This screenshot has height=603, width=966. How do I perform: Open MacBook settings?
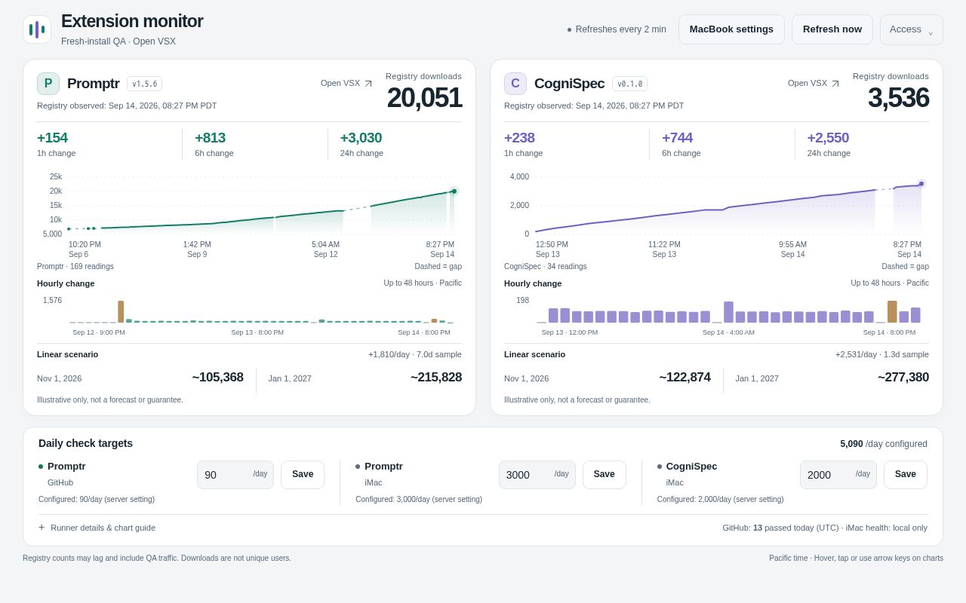[731, 29]
